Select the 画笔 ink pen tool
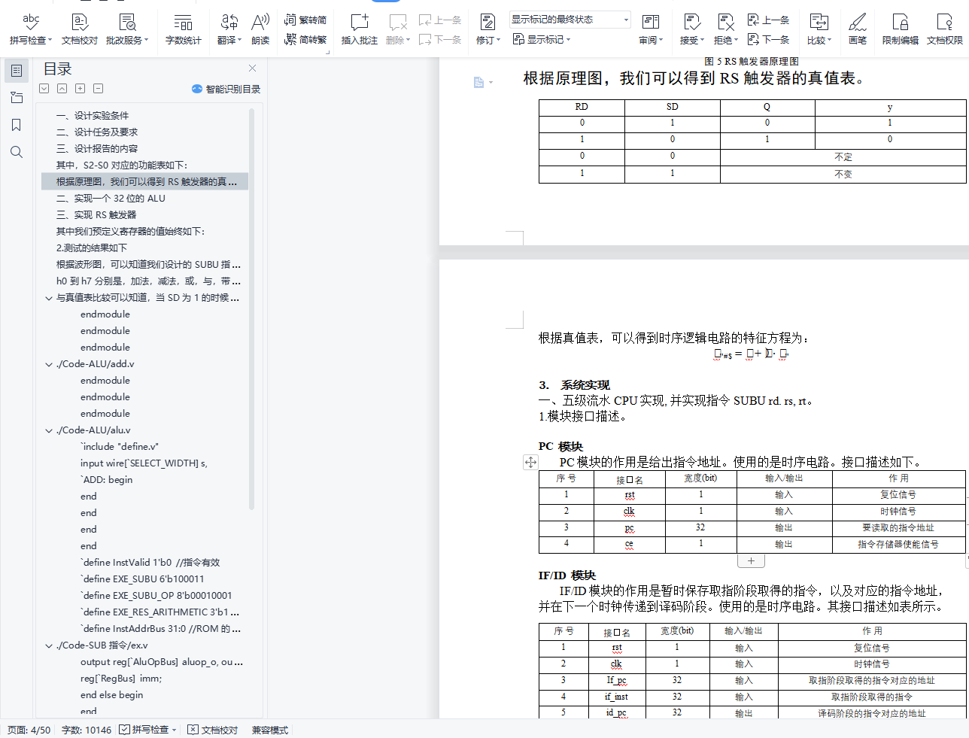 858,29
